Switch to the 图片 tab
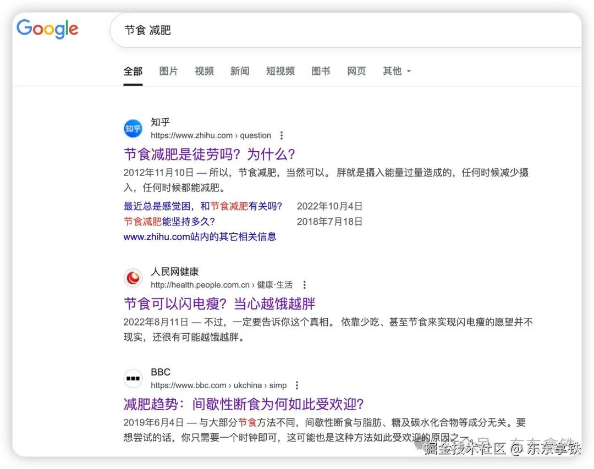 (168, 71)
